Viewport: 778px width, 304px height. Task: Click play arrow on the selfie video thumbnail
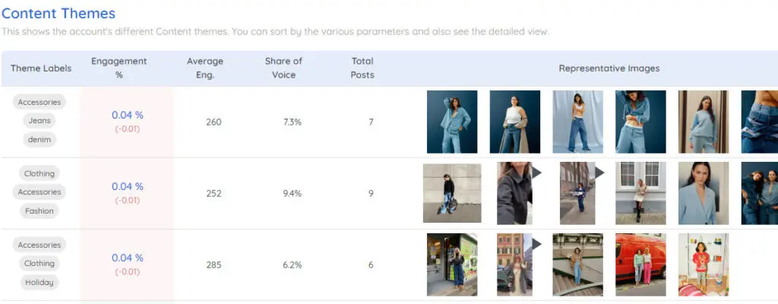[537, 173]
